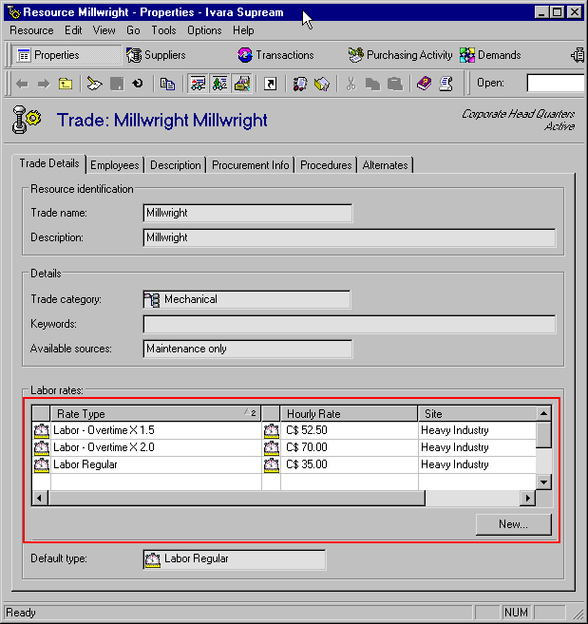Sort by the Site column header
This screenshot has height=624, width=588.
pyautogui.click(x=477, y=414)
